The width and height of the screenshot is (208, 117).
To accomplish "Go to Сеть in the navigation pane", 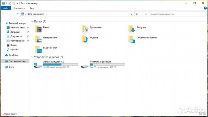I will 11,67.
